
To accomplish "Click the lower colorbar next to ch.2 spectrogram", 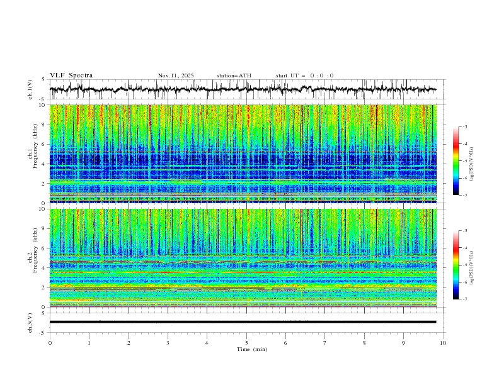I will click(456, 265).
